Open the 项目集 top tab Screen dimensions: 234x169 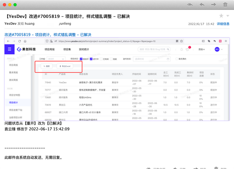[x=67, y=49]
